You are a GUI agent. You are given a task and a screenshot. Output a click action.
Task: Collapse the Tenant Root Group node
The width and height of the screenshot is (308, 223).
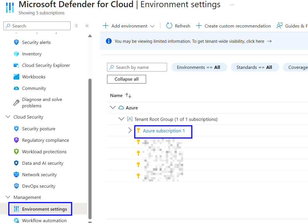121,119
